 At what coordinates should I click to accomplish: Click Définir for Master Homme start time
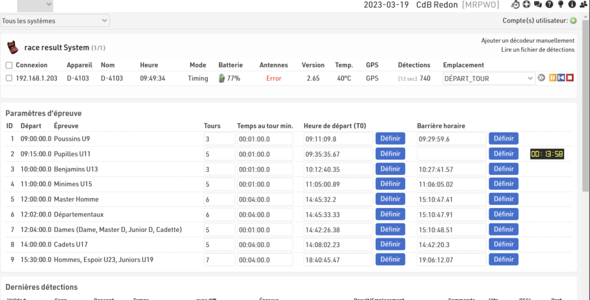click(x=390, y=199)
